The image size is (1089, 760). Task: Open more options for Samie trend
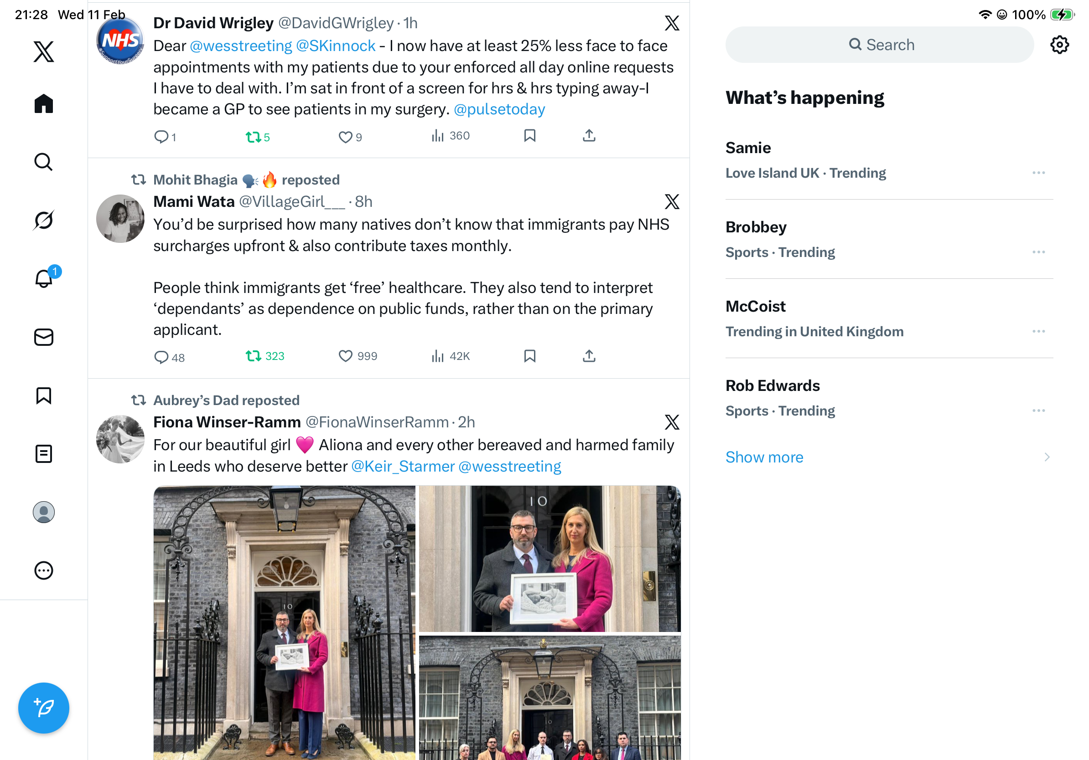[1038, 173]
